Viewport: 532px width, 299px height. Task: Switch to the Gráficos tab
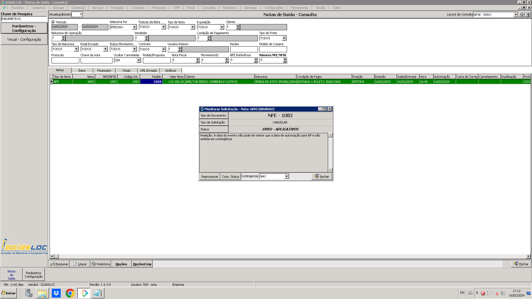tap(171, 71)
